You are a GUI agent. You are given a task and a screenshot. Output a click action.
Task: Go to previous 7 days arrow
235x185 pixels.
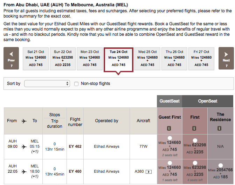12,58
